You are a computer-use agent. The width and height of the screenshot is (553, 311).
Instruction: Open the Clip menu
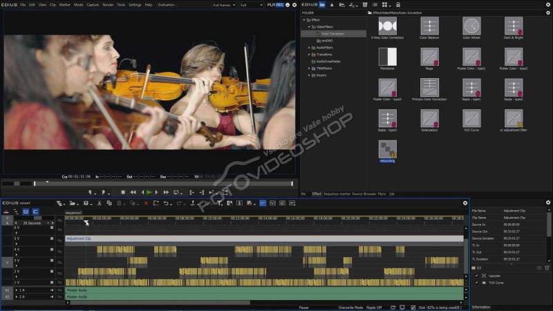click(x=53, y=5)
